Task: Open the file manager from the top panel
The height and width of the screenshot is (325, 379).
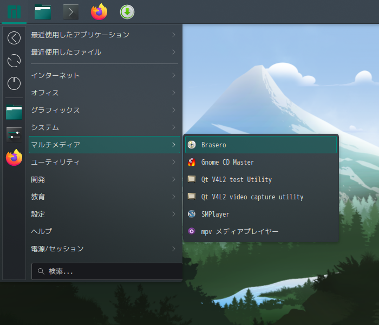Action: (43, 12)
